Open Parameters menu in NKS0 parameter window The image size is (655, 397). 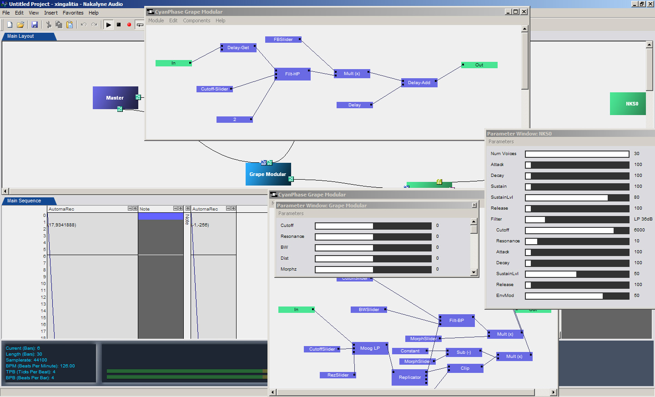pyautogui.click(x=501, y=142)
